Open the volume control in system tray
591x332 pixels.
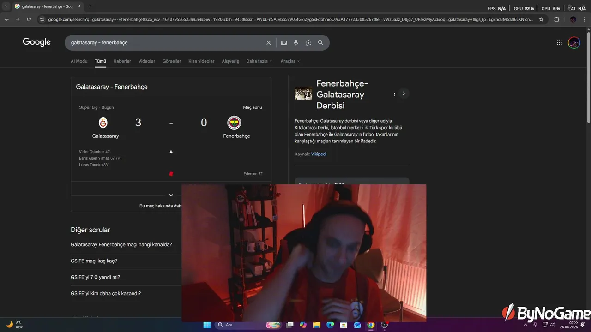553,325
